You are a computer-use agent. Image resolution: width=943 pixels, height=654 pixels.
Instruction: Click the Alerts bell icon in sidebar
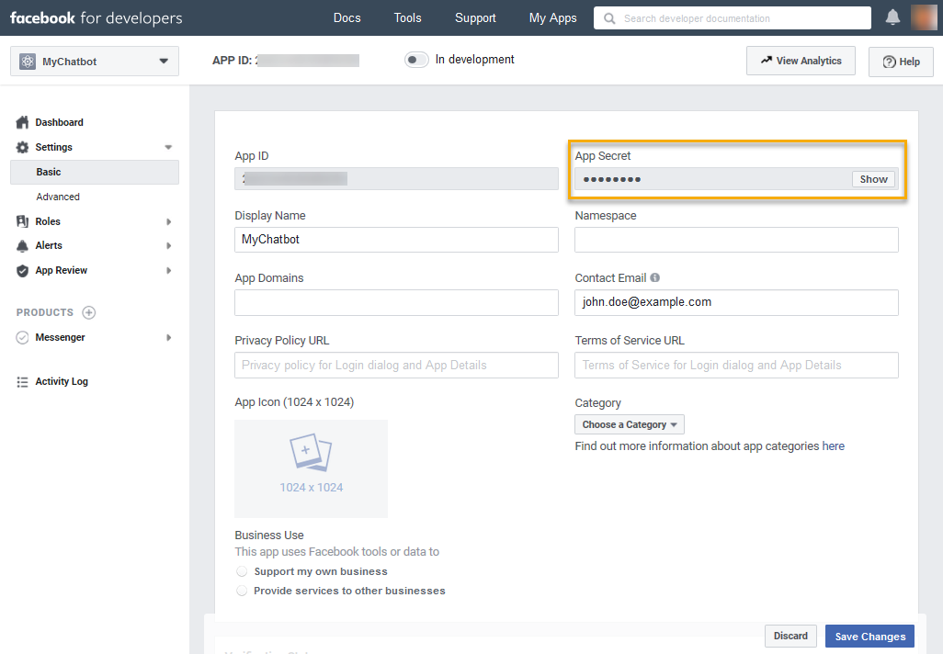(22, 246)
